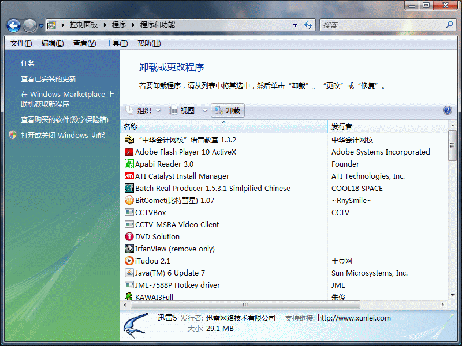Screen dimensions: 462x346
Task: Expand the arrow before 控制面板 breadcrumb
Action: coord(63,25)
